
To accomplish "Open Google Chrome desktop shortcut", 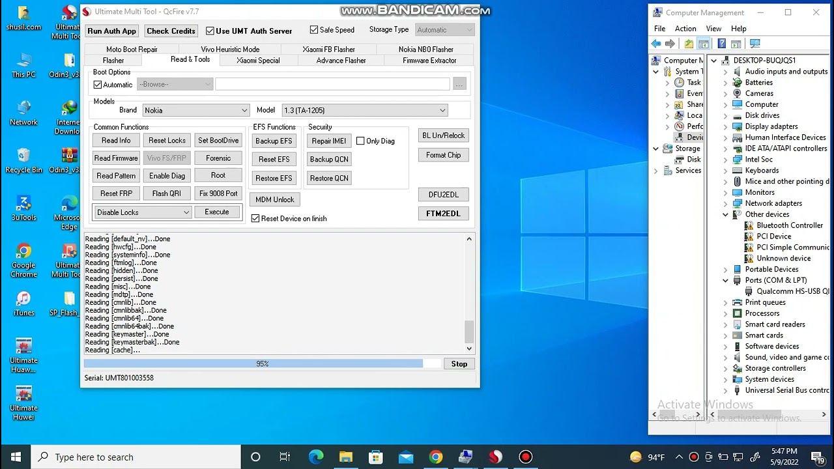I will click(x=23, y=261).
